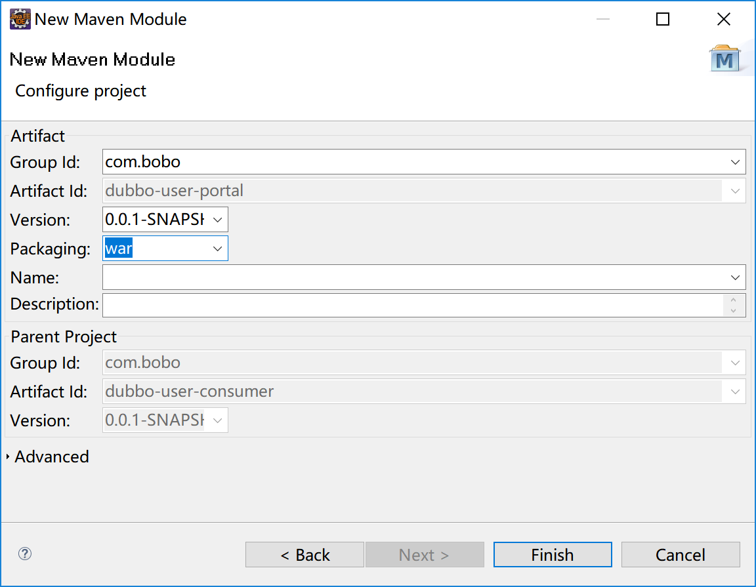
Task: Click the Java EE IDE title bar icon
Action: click(x=20, y=19)
